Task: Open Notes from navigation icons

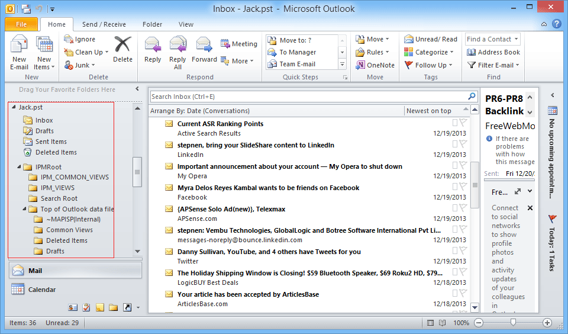Action: pyautogui.click(x=100, y=307)
